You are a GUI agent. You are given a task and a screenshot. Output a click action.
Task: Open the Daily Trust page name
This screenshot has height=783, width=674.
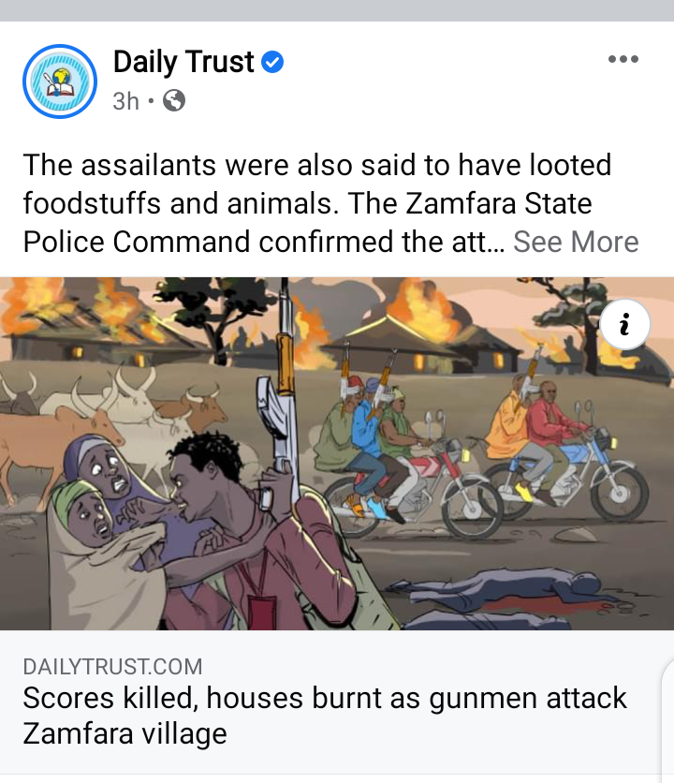coord(183,62)
